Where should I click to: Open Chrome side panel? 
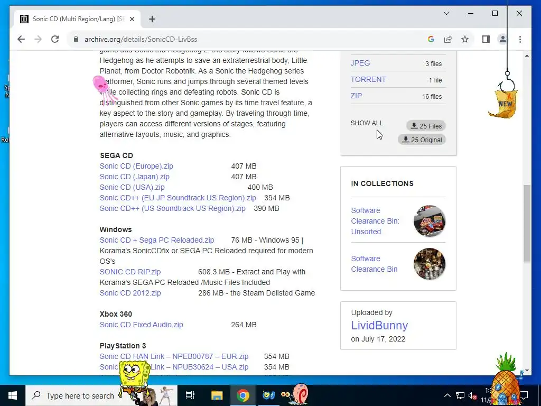(x=486, y=39)
